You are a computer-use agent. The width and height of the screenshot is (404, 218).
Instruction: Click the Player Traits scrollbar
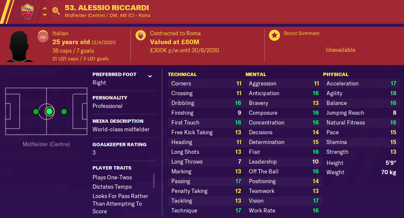pyautogui.click(x=154, y=181)
